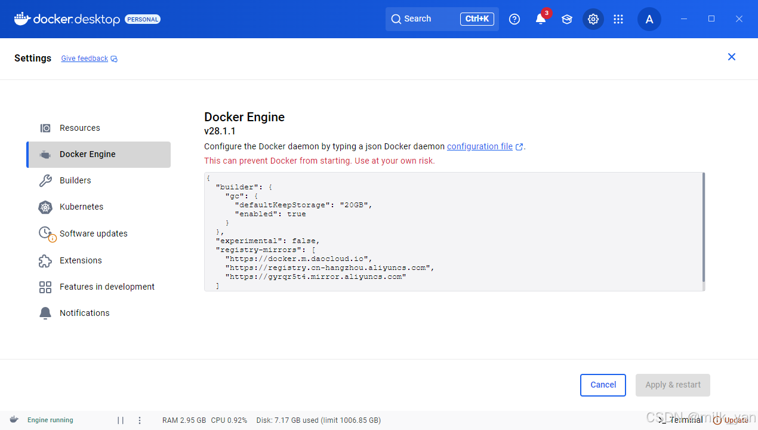This screenshot has width=758, height=430.
Task: Click the Features in development grid icon
Action: [45, 287]
